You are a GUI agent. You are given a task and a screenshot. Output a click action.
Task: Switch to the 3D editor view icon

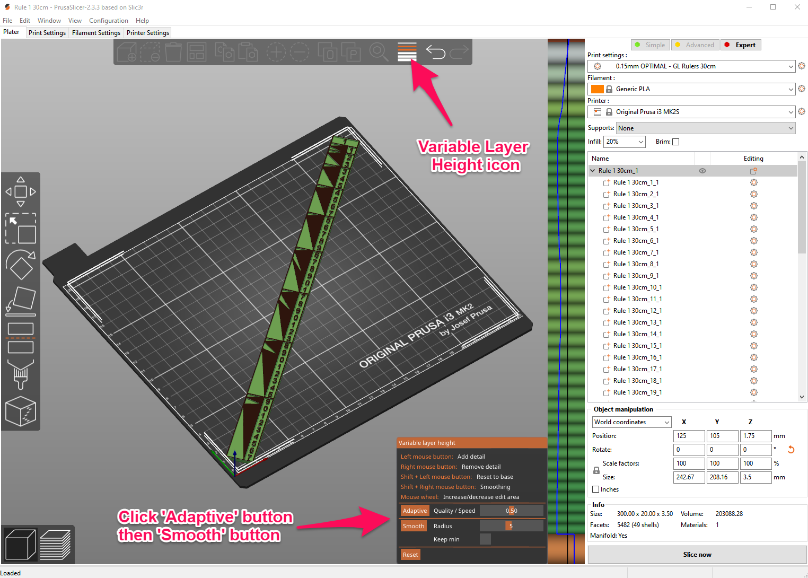tap(21, 545)
